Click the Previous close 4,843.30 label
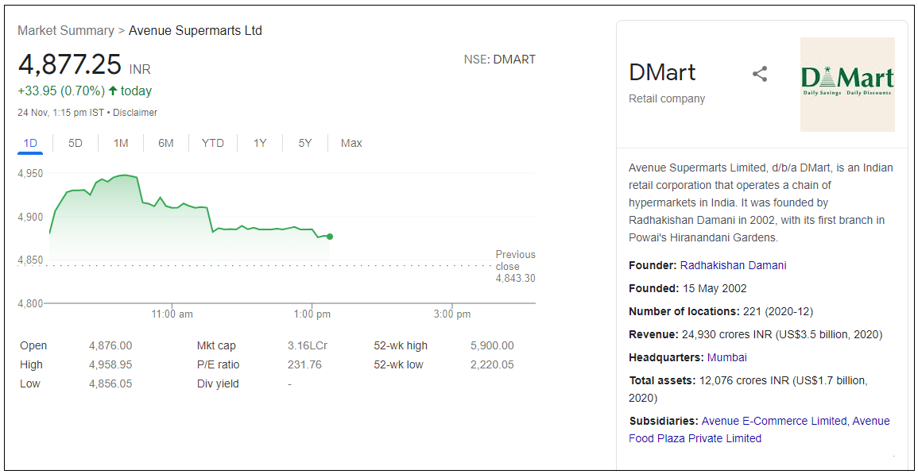 (515, 266)
